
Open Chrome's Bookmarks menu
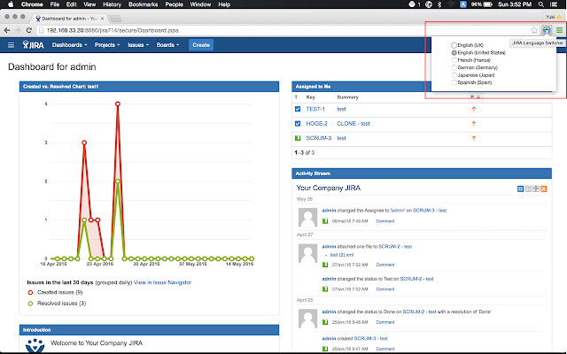tap(144, 4)
